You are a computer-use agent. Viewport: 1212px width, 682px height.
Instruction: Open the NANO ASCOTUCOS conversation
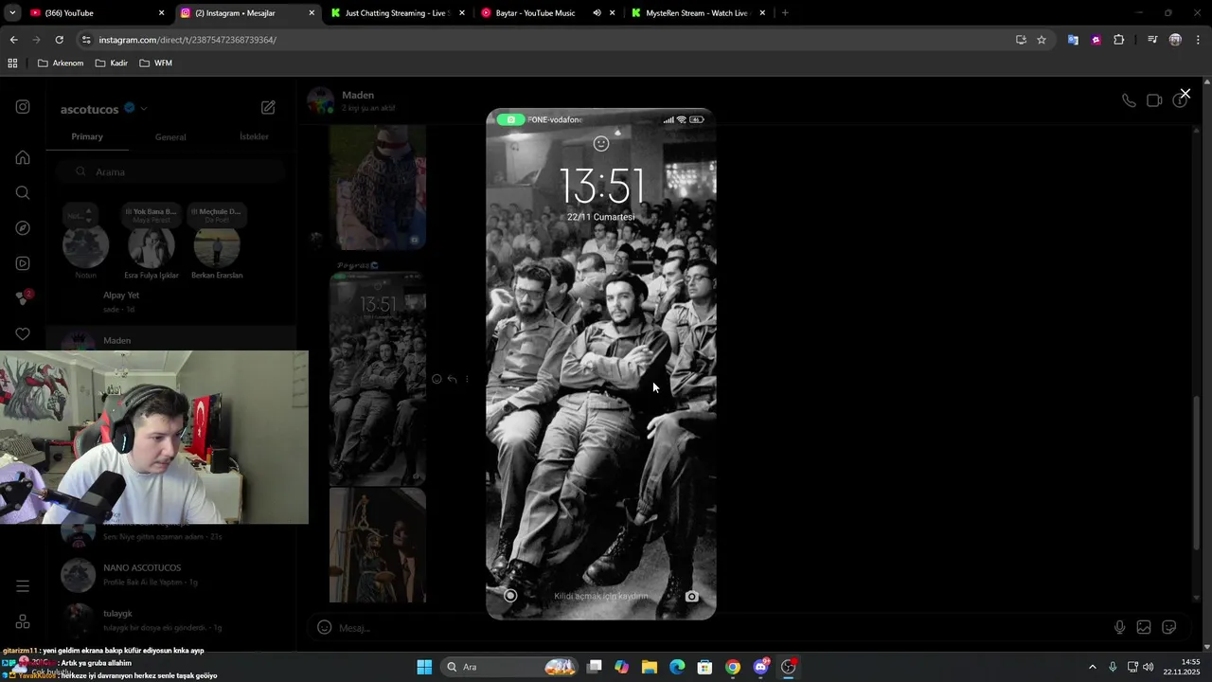[170, 574]
